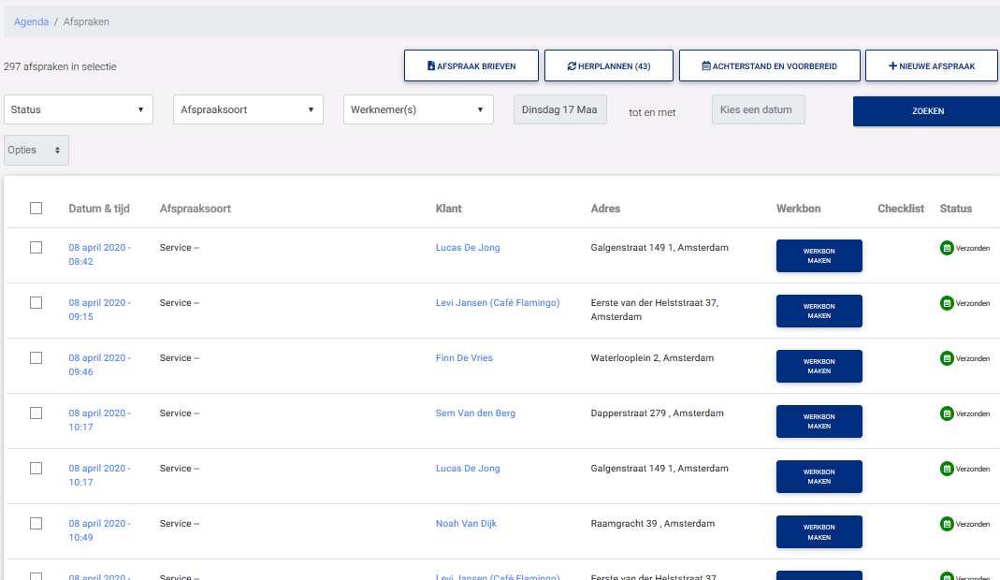The height and width of the screenshot is (580, 1000).
Task: Click the Herplannen (43) refresh button
Action: [608, 66]
